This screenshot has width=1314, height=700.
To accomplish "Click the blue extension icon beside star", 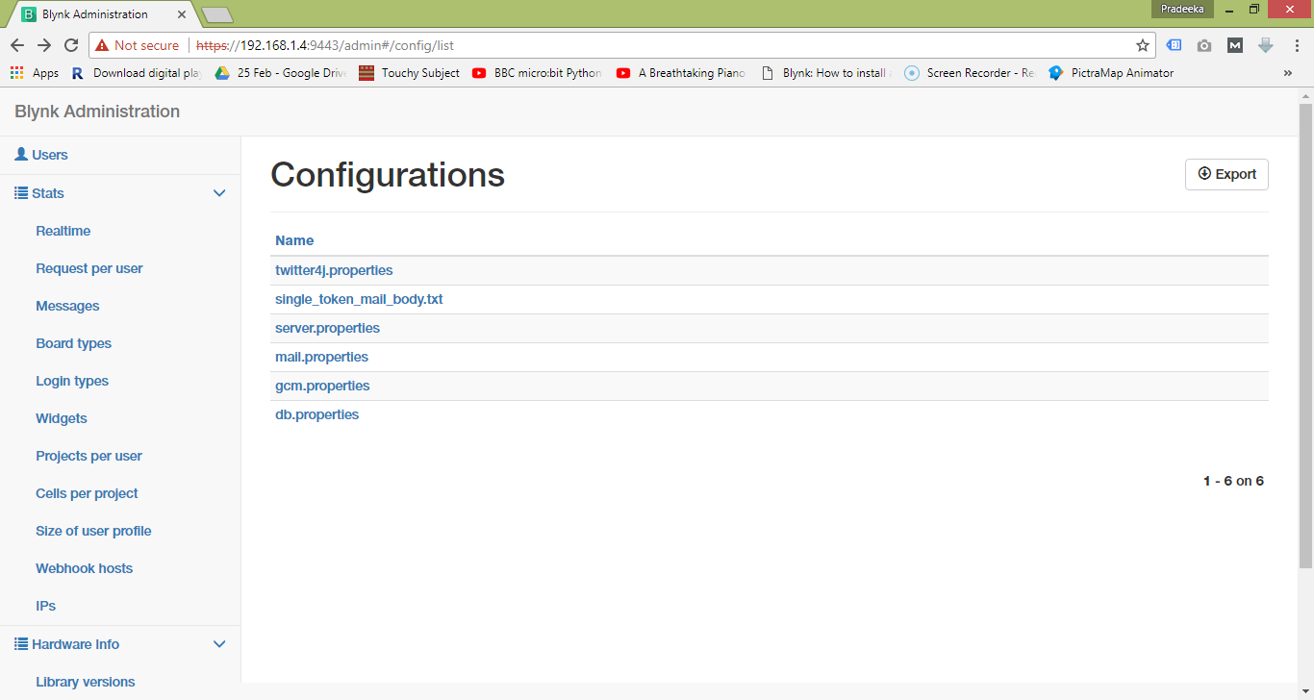I will click(1174, 45).
